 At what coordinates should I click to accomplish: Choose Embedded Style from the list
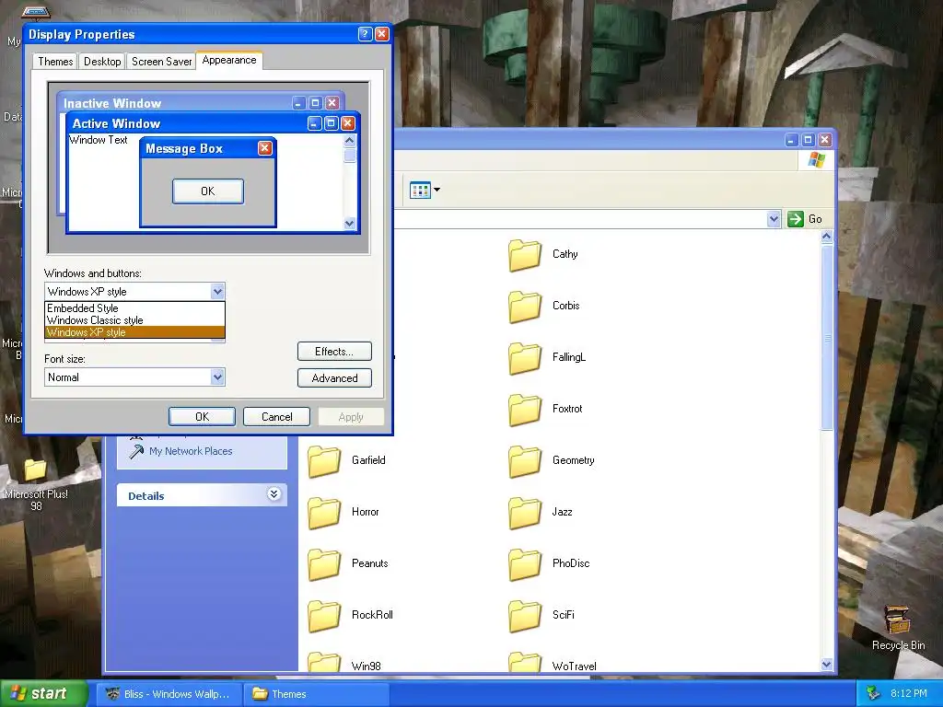point(134,308)
